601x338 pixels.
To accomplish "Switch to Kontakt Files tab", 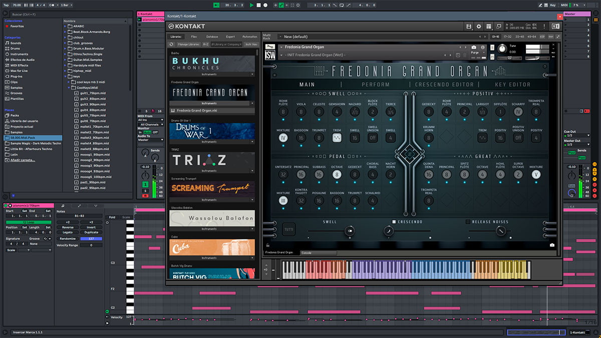I will (194, 37).
